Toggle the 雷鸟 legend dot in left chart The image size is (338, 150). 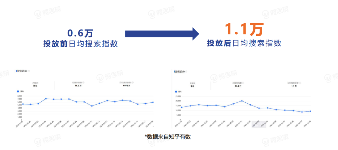click(x=18, y=91)
